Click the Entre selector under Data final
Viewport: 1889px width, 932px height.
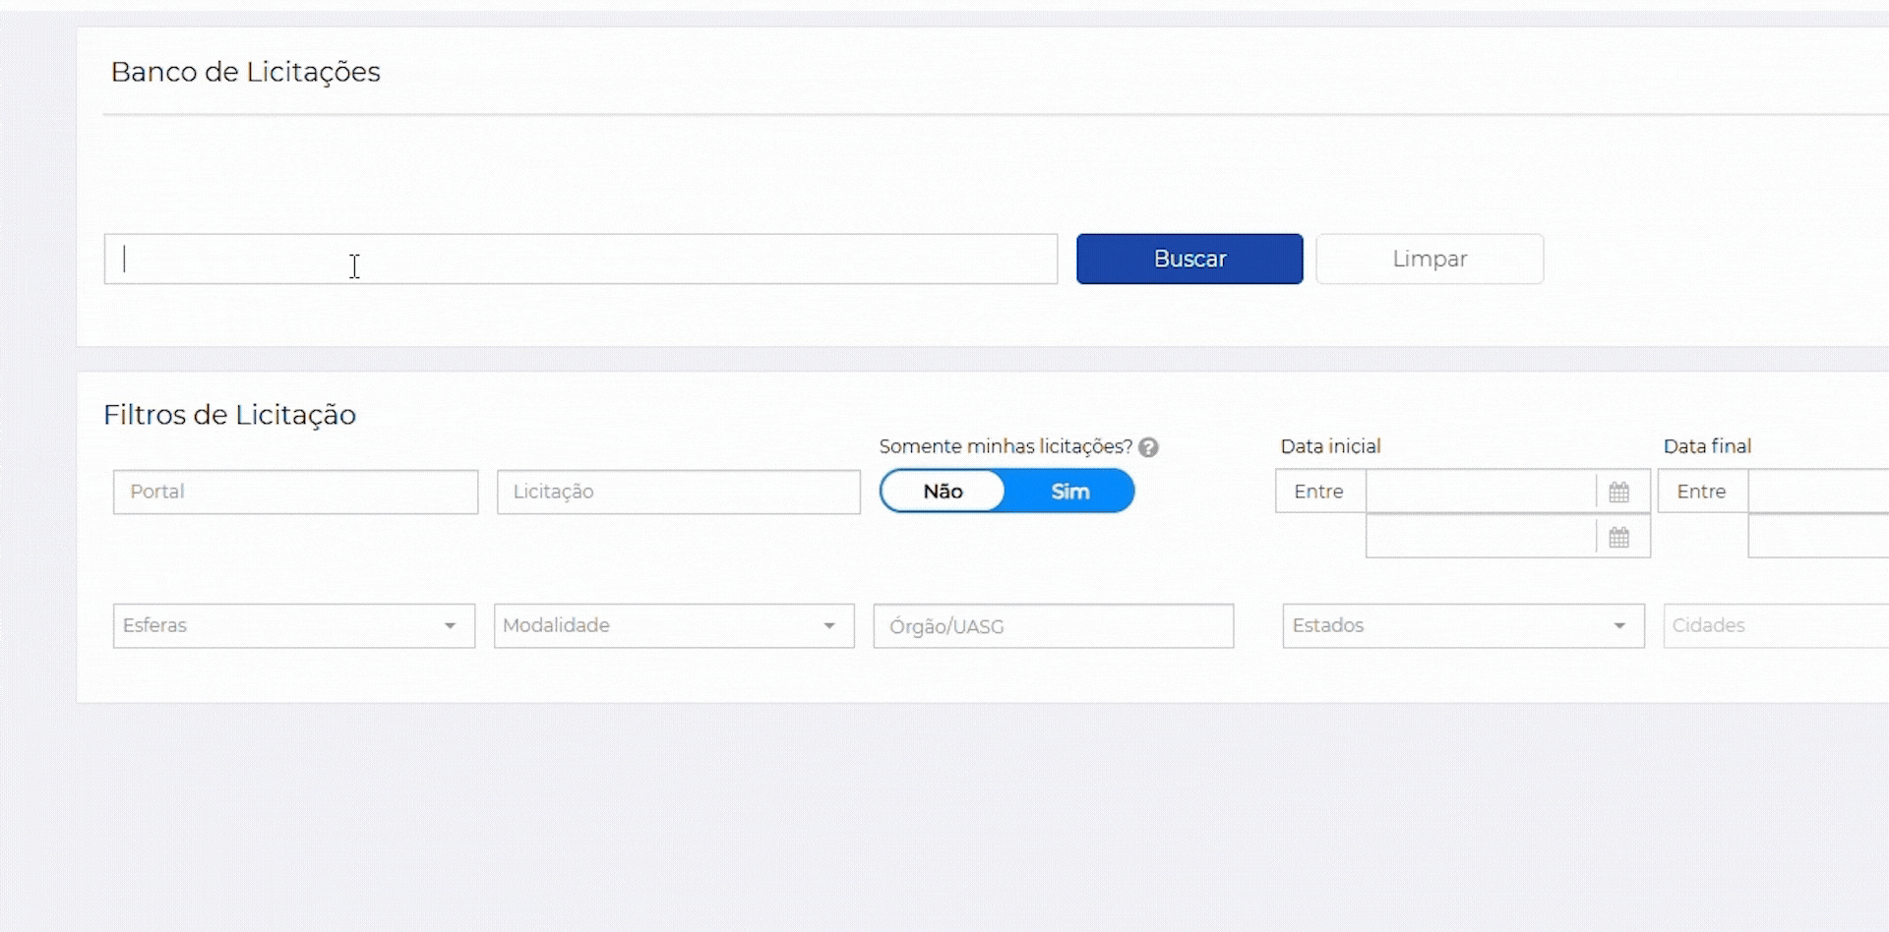point(1702,492)
